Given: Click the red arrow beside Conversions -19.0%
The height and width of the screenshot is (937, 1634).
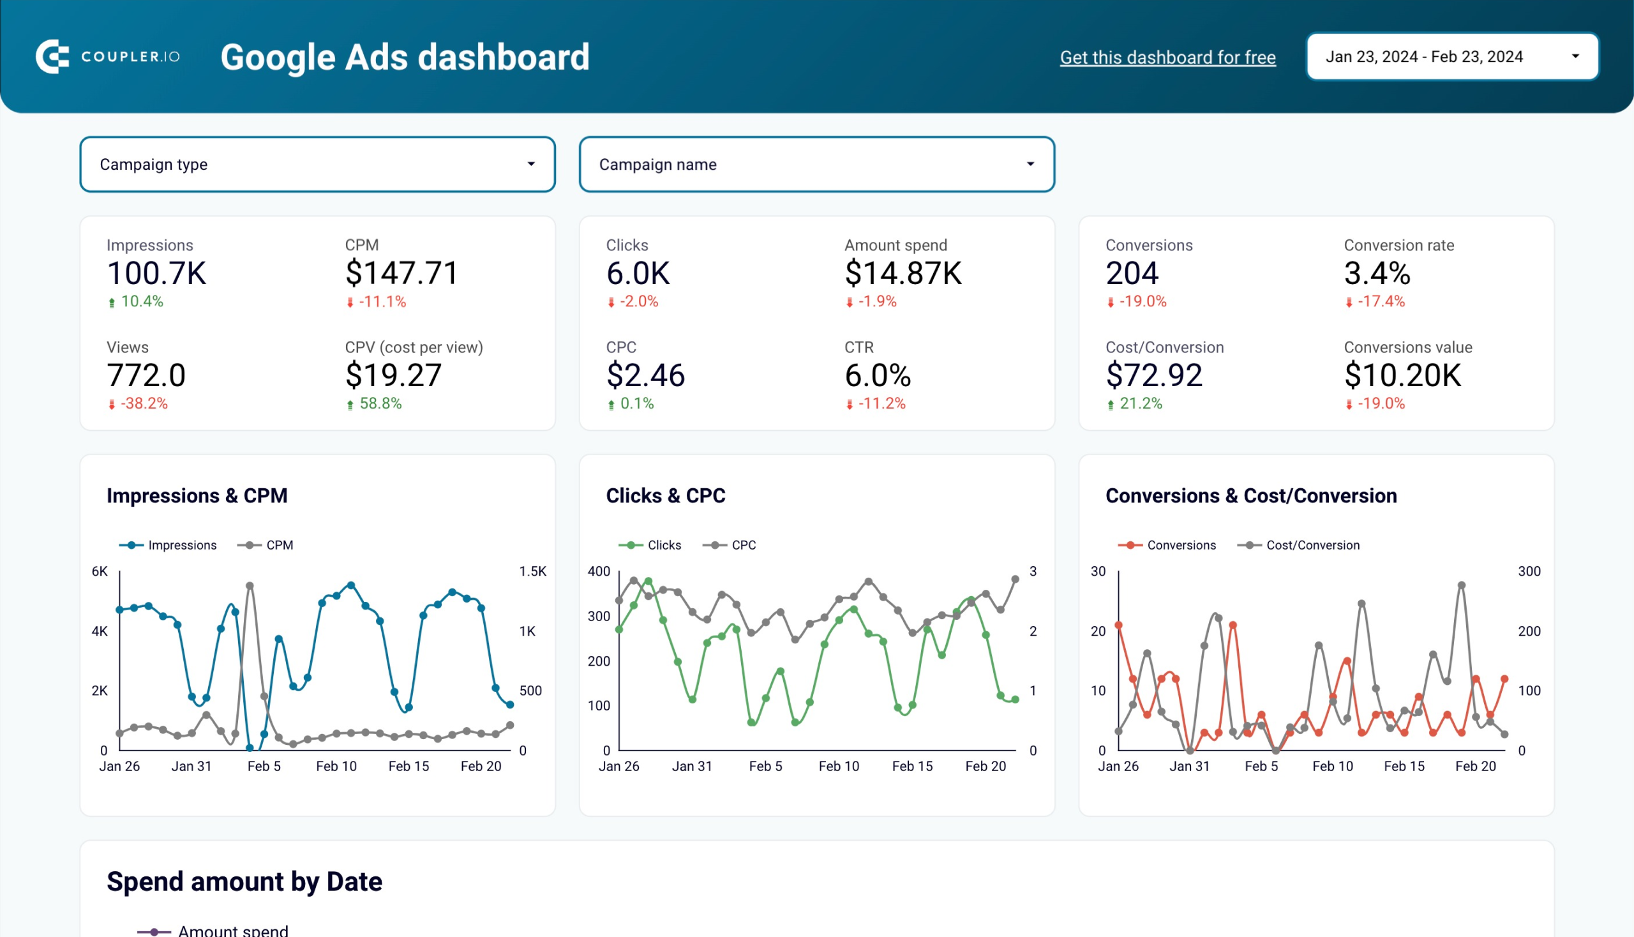Looking at the screenshot, I should (x=1111, y=301).
